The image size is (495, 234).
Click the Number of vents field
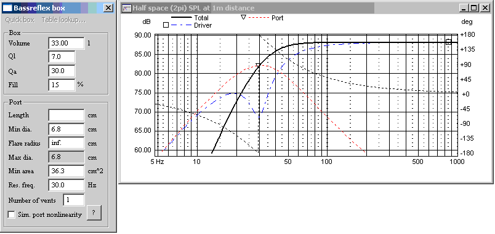tap(74, 200)
